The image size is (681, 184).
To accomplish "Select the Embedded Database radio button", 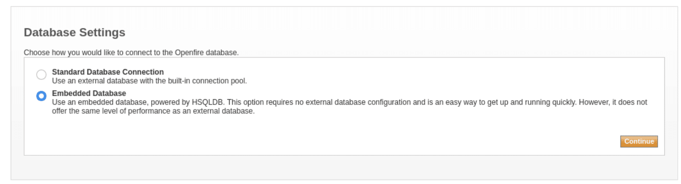I will pyautogui.click(x=41, y=96).
